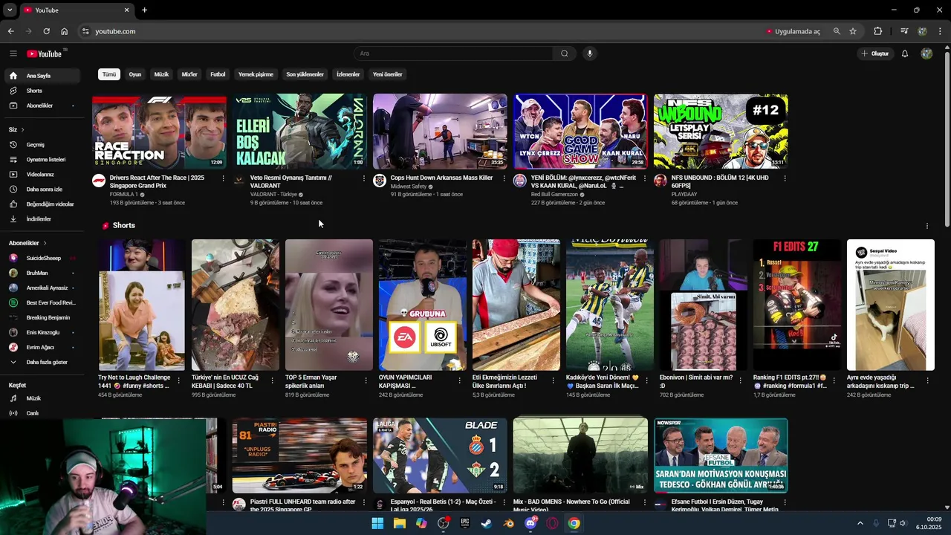Screen dimensions: 951x535
Task: Select the Müzik filter chip
Action: coord(161,74)
